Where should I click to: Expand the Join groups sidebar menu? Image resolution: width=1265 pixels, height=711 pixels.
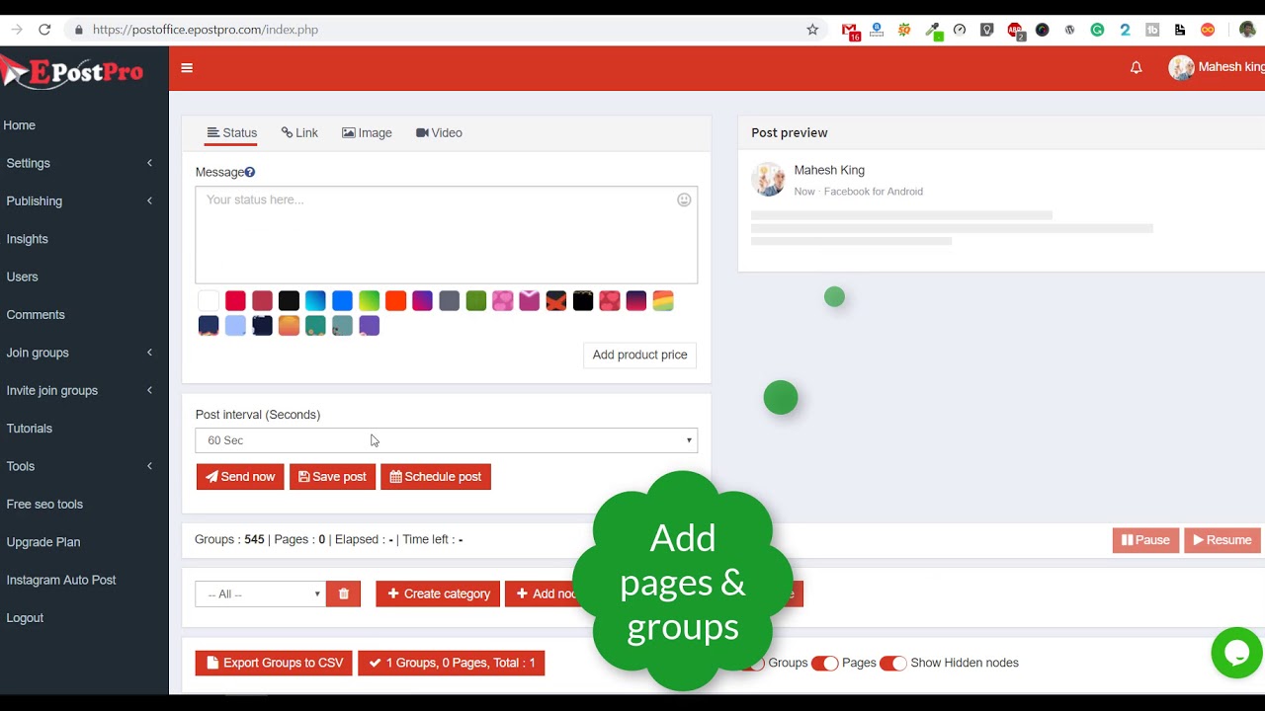click(x=84, y=353)
